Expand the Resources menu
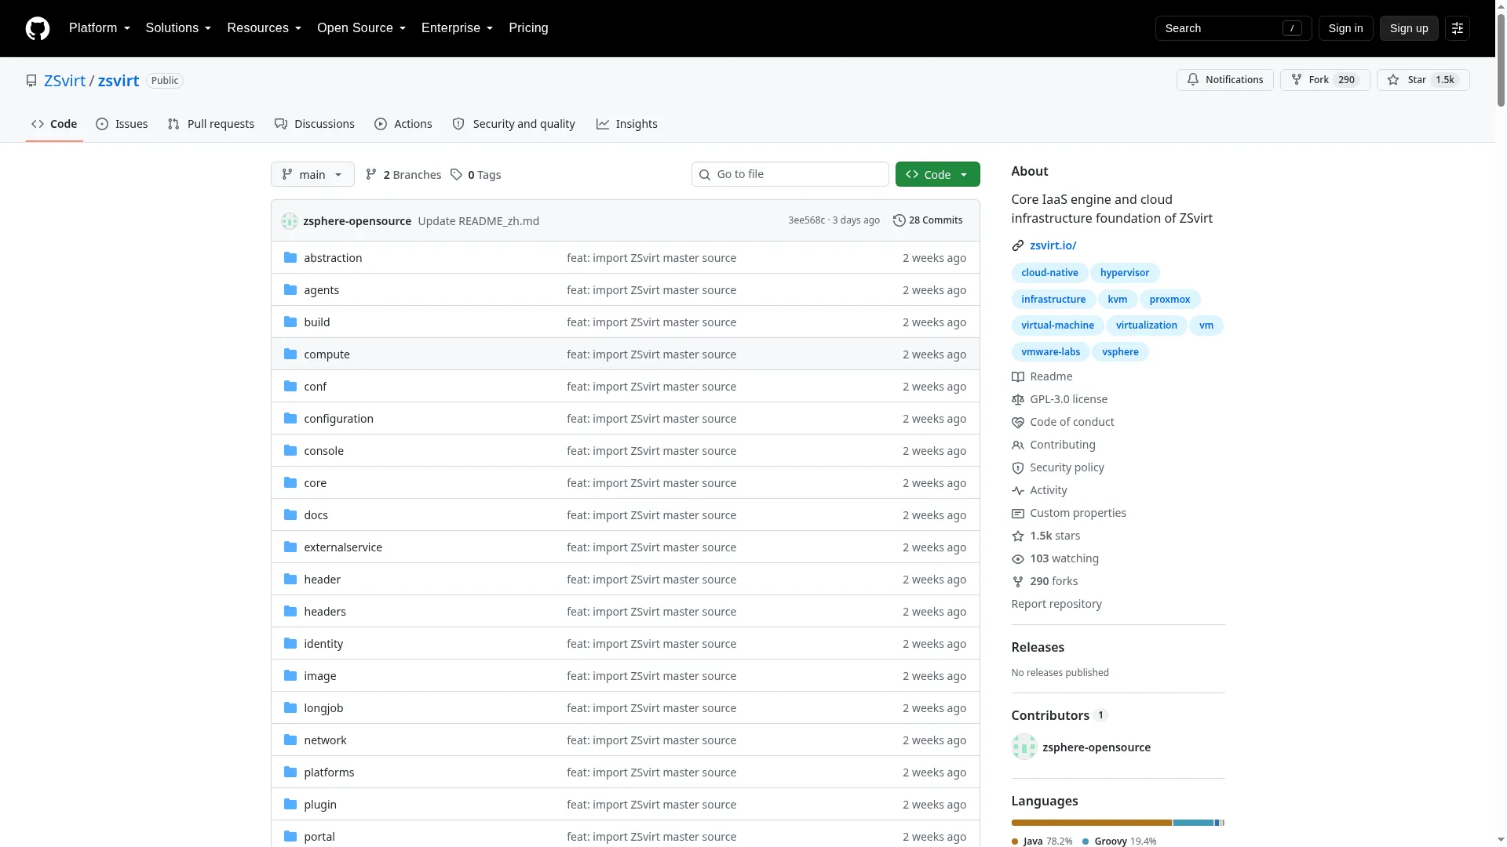The image size is (1507, 847). click(264, 28)
